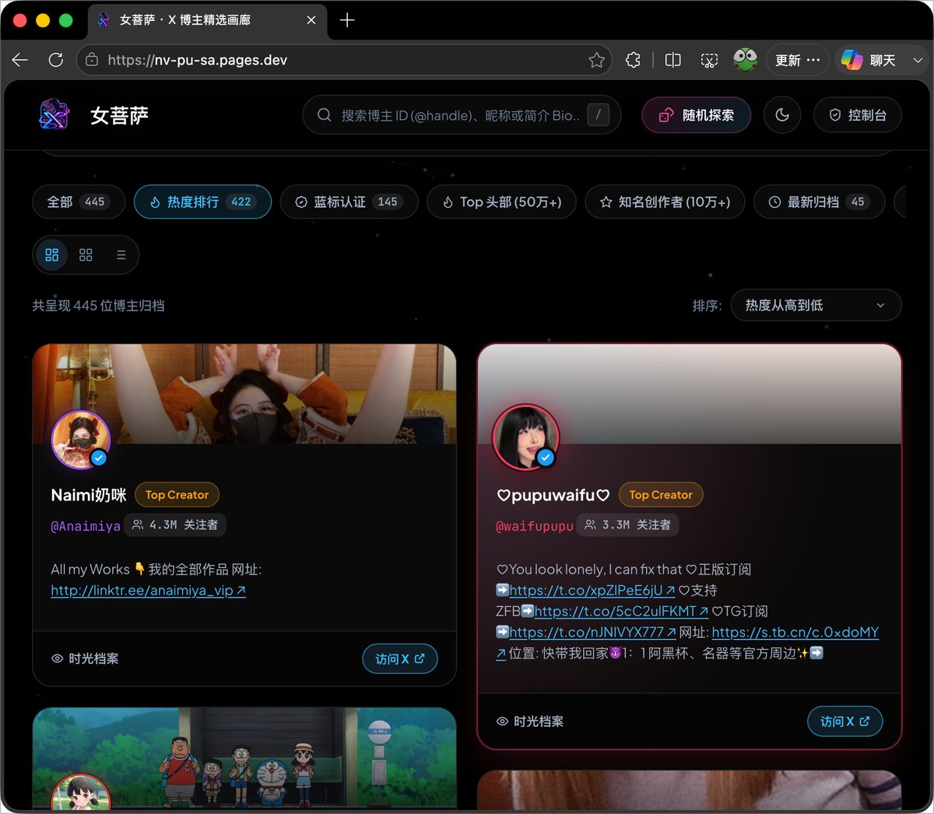934x814 pixels.
Task: Click the @Anaimiya handle
Action: tap(86, 526)
